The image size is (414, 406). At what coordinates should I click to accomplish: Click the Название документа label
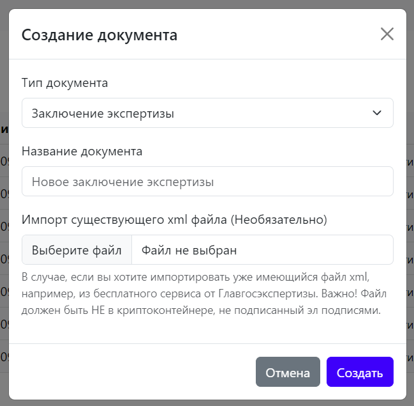[82, 152]
